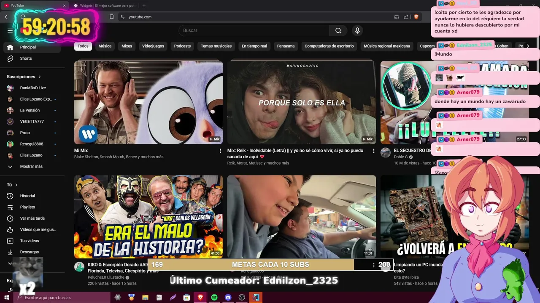Open Microsoft Store from the taskbar
Viewport: 540px width, 303px height.
[x=186, y=298]
